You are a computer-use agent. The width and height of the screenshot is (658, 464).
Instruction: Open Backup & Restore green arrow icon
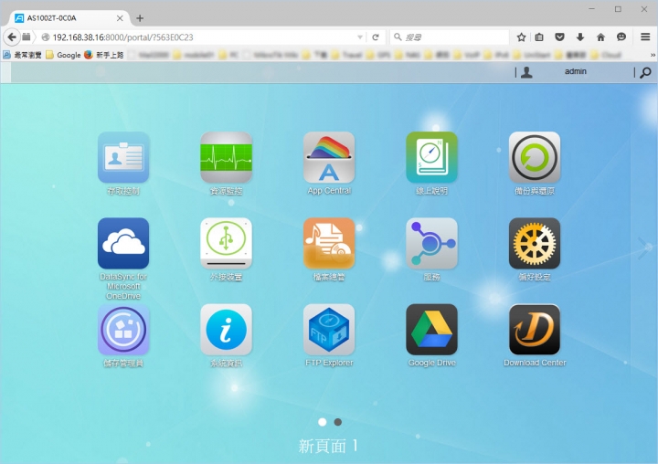535,157
